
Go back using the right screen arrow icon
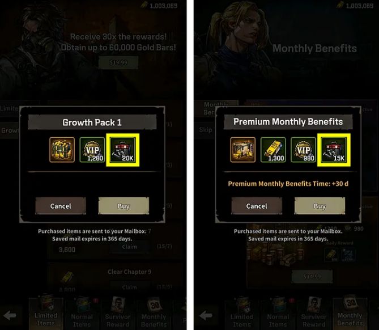point(206,315)
